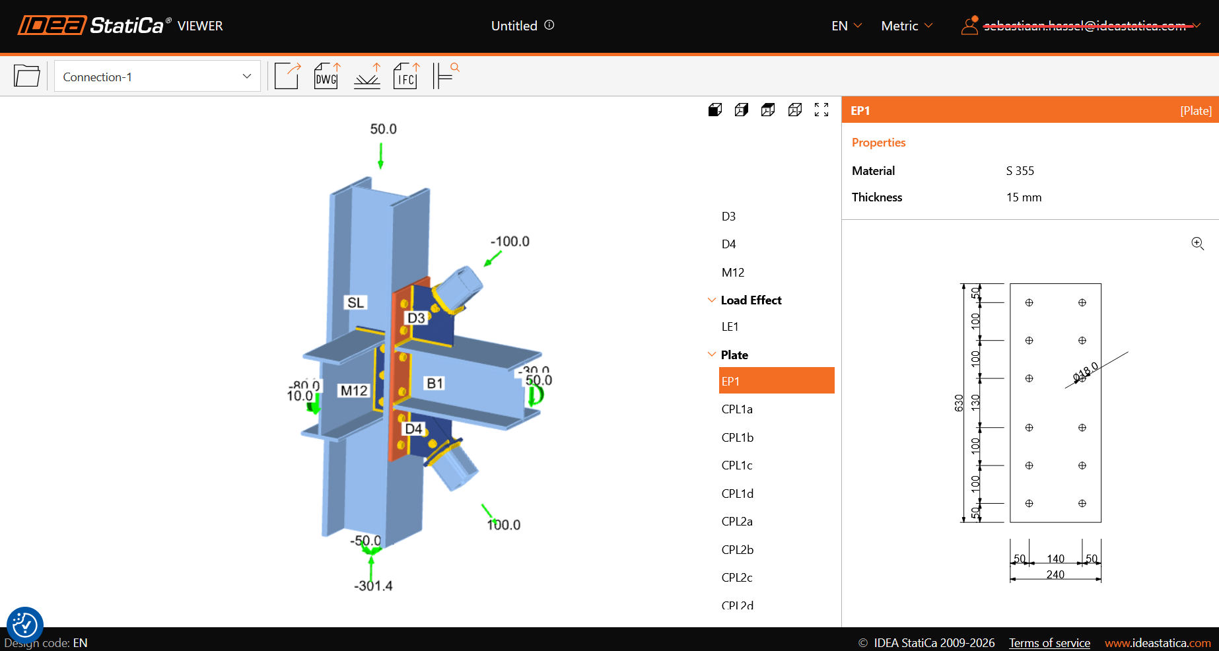Open the cookie preferences badge
This screenshot has height=651, width=1219.
[x=25, y=625]
